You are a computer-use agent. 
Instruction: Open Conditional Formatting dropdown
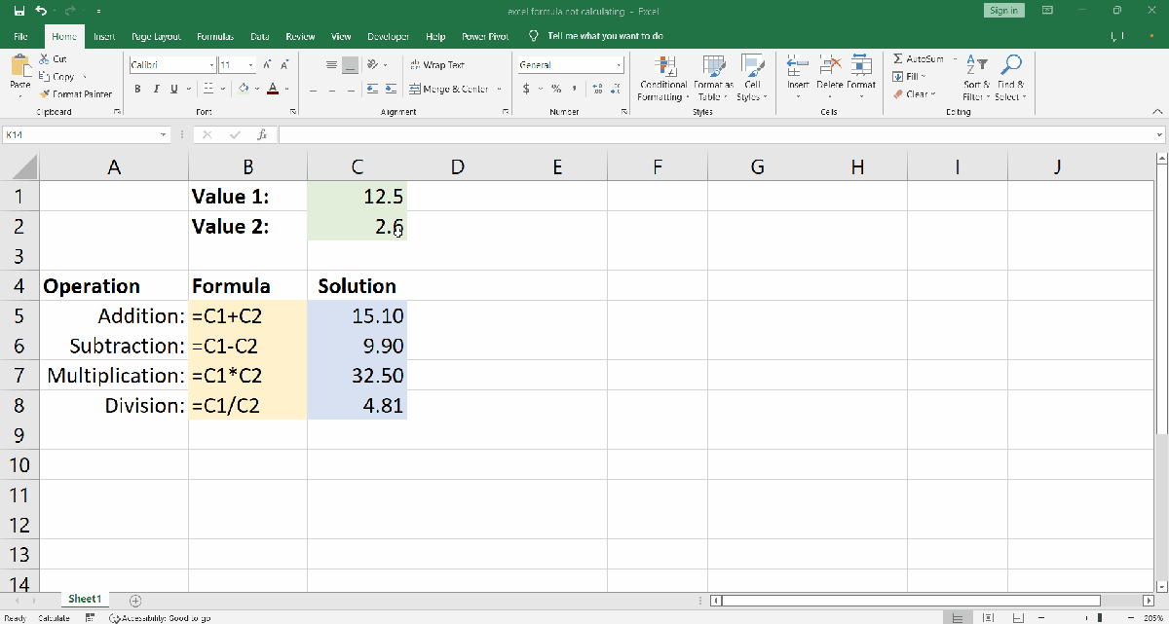663,78
